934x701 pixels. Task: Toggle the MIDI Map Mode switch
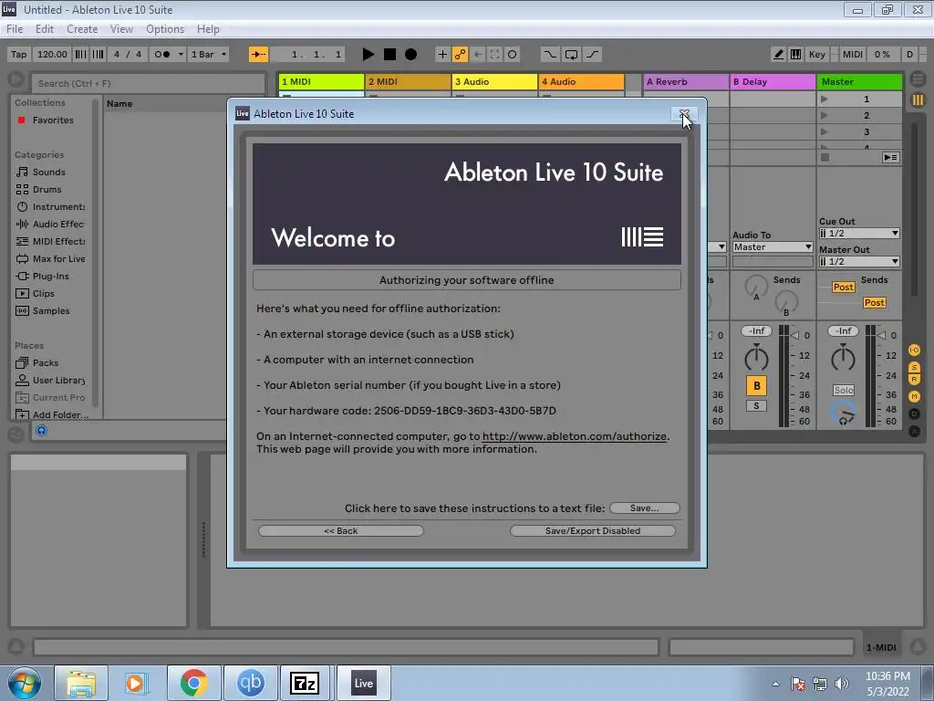coord(853,54)
